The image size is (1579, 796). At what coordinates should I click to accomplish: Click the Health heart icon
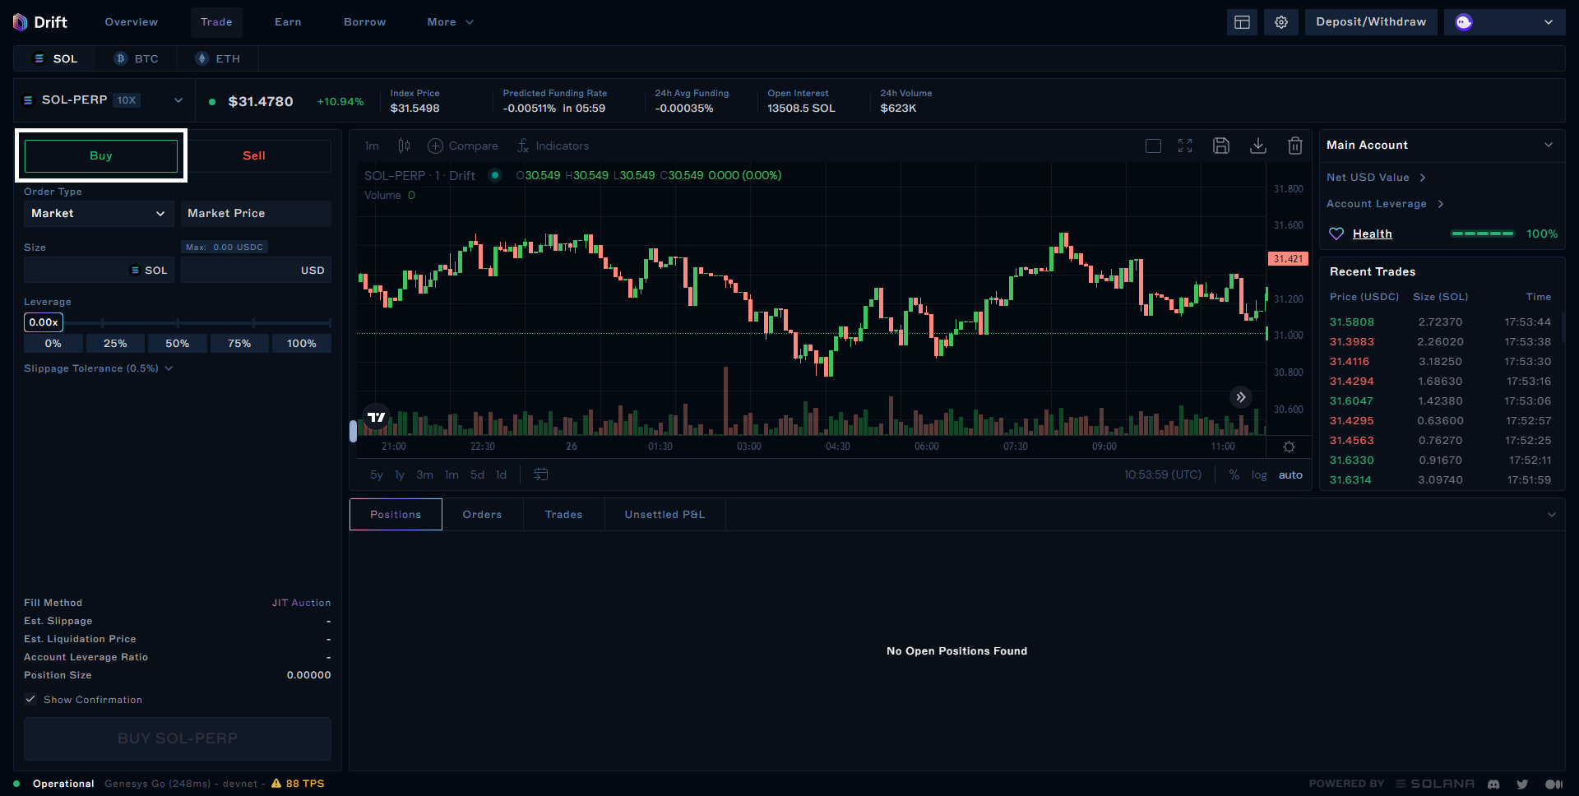(1336, 234)
